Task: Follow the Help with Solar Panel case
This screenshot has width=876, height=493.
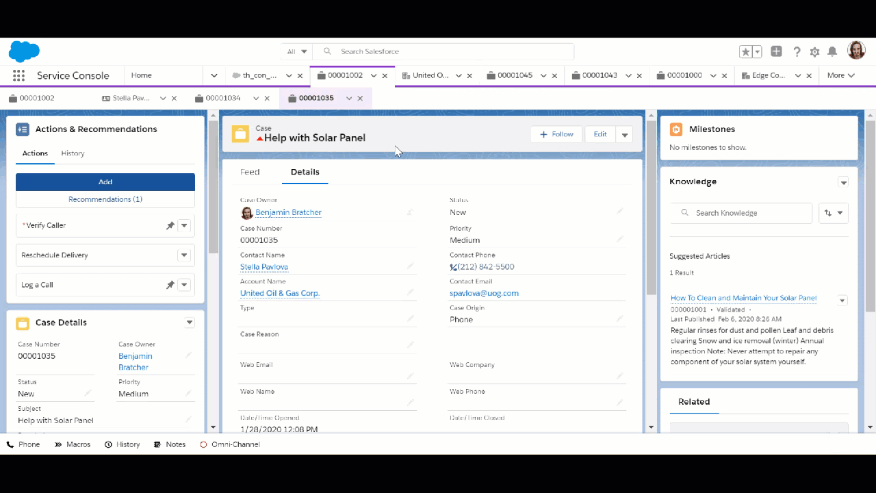Action: (556, 134)
